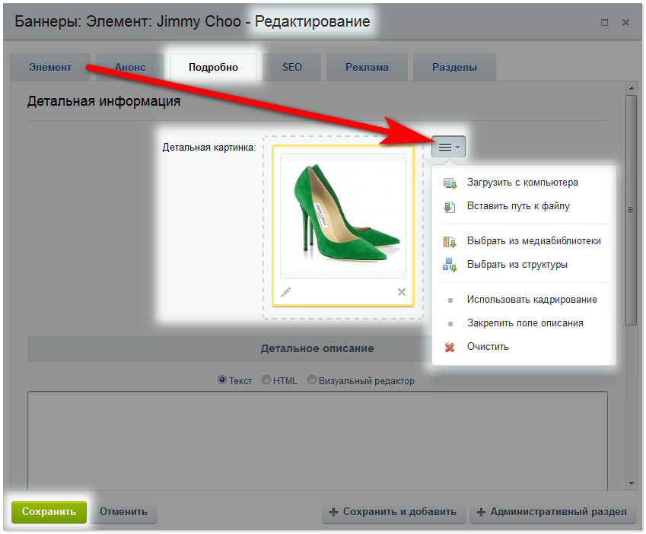646x534 pixels.
Task: Click the green Сохранить button
Action: (x=49, y=512)
